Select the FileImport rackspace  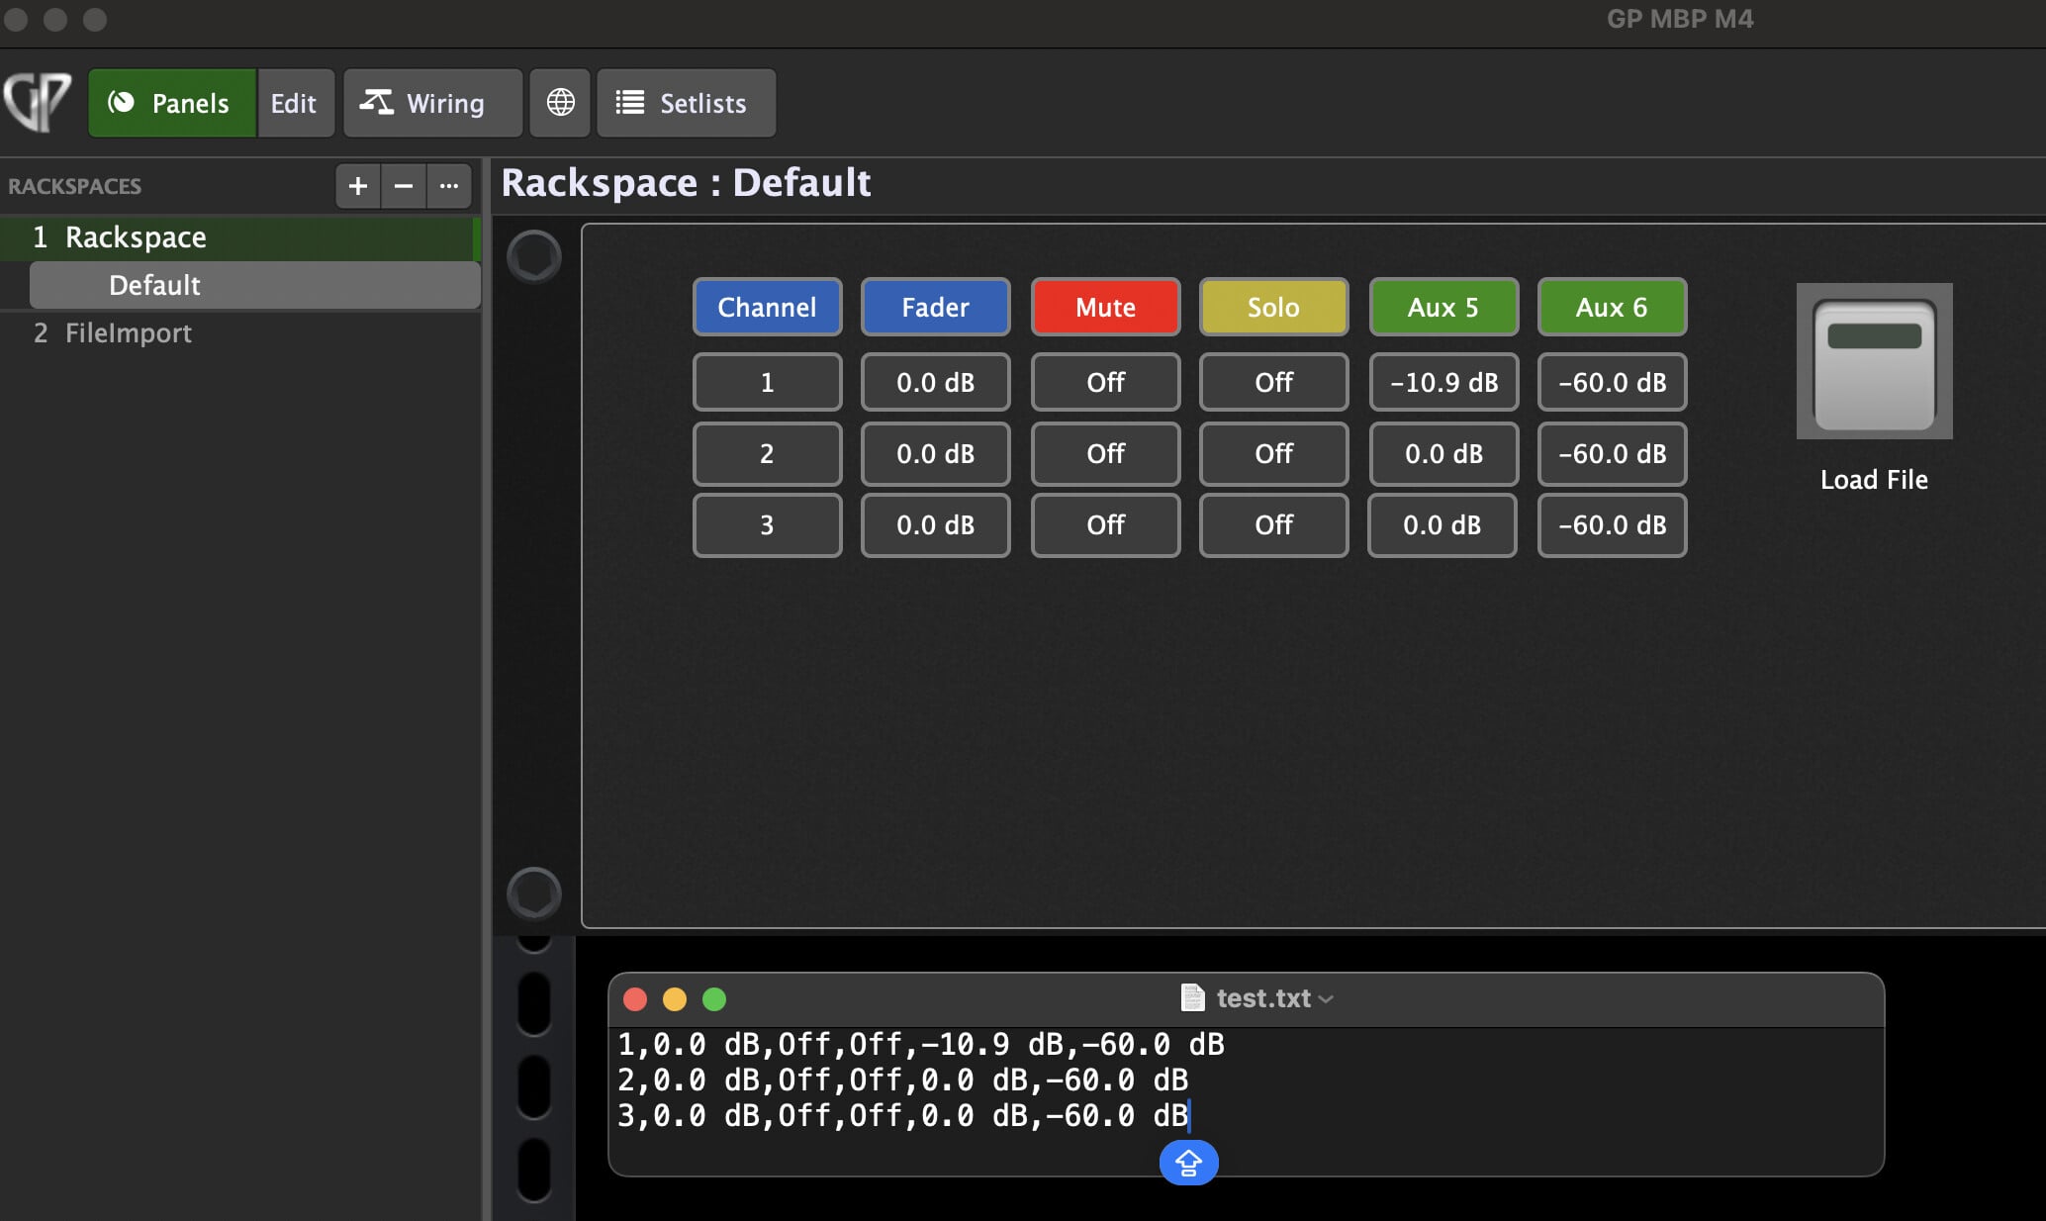coord(129,333)
